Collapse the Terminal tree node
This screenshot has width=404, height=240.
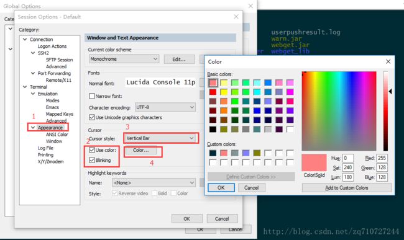25,87
